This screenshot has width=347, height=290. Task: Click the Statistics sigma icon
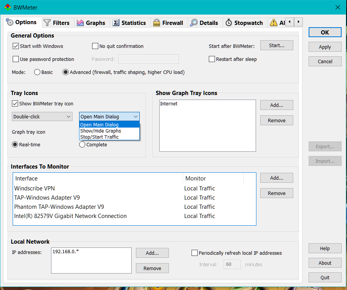tap(116, 23)
